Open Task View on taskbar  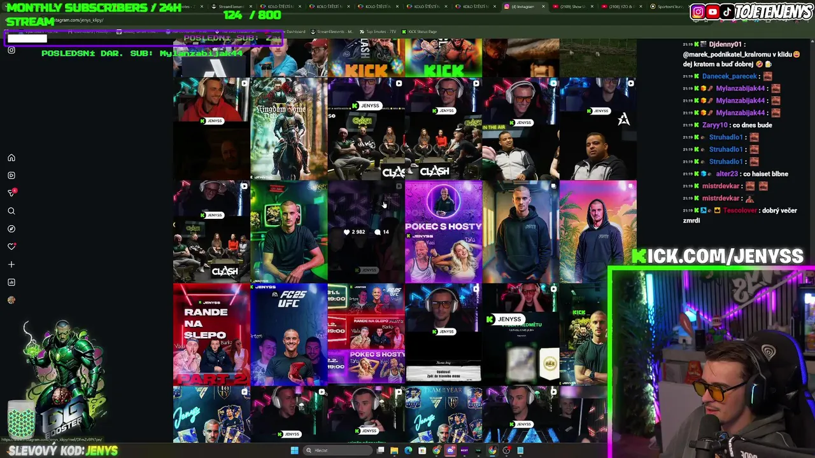tap(381, 450)
